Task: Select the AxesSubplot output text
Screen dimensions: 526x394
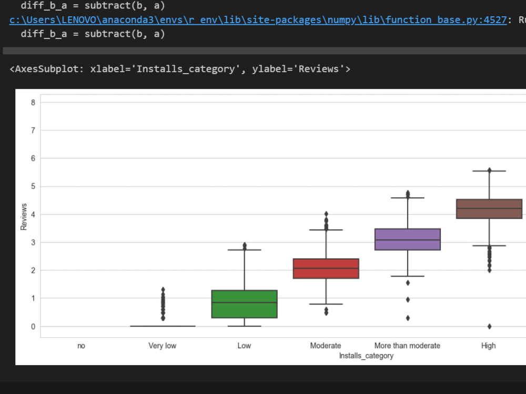Action: (179, 68)
